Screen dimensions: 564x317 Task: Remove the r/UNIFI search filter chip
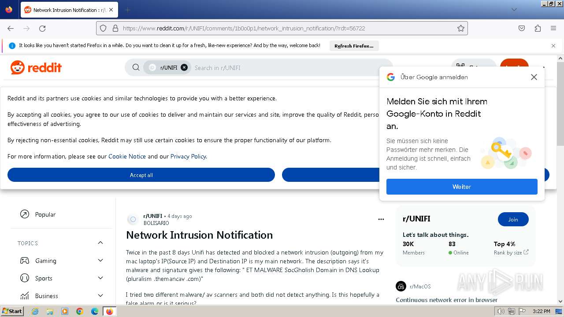(184, 67)
